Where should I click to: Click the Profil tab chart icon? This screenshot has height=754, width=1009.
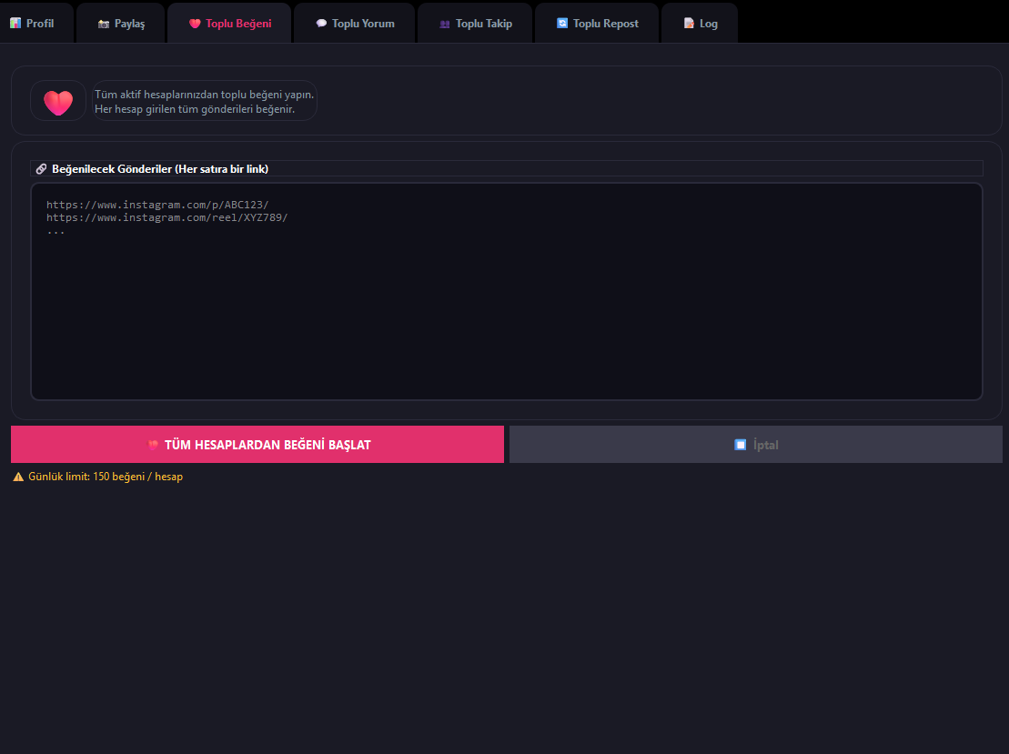click(x=15, y=23)
